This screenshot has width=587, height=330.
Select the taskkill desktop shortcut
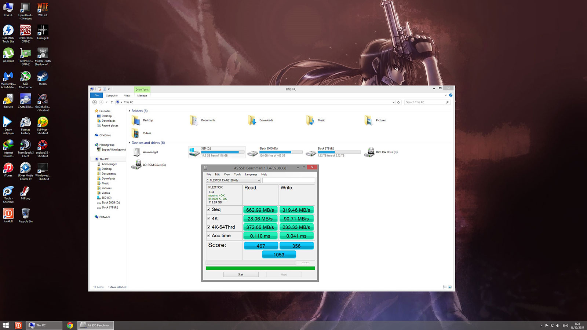pos(8,216)
